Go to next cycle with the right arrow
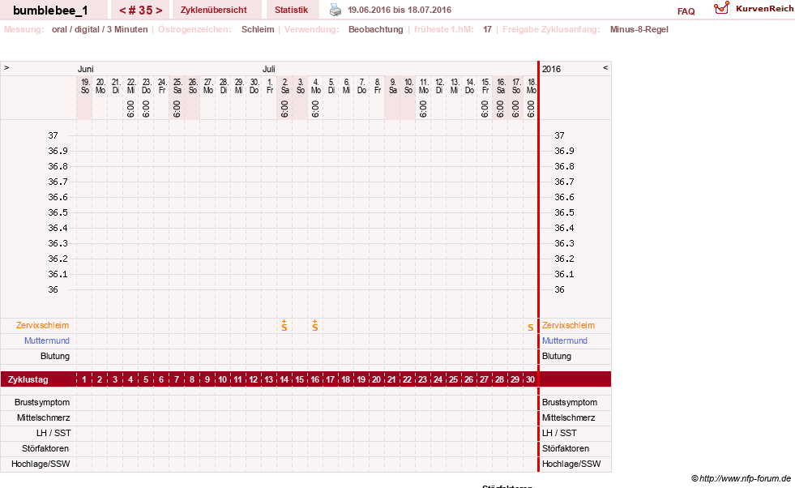This screenshot has width=795, height=488. pyautogui.click(x=159, y=11)
